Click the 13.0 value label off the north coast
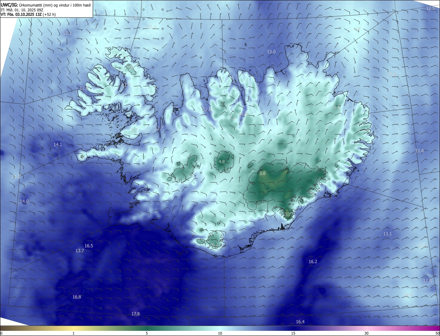The image size is (440, 336). (x=272, y=52)
